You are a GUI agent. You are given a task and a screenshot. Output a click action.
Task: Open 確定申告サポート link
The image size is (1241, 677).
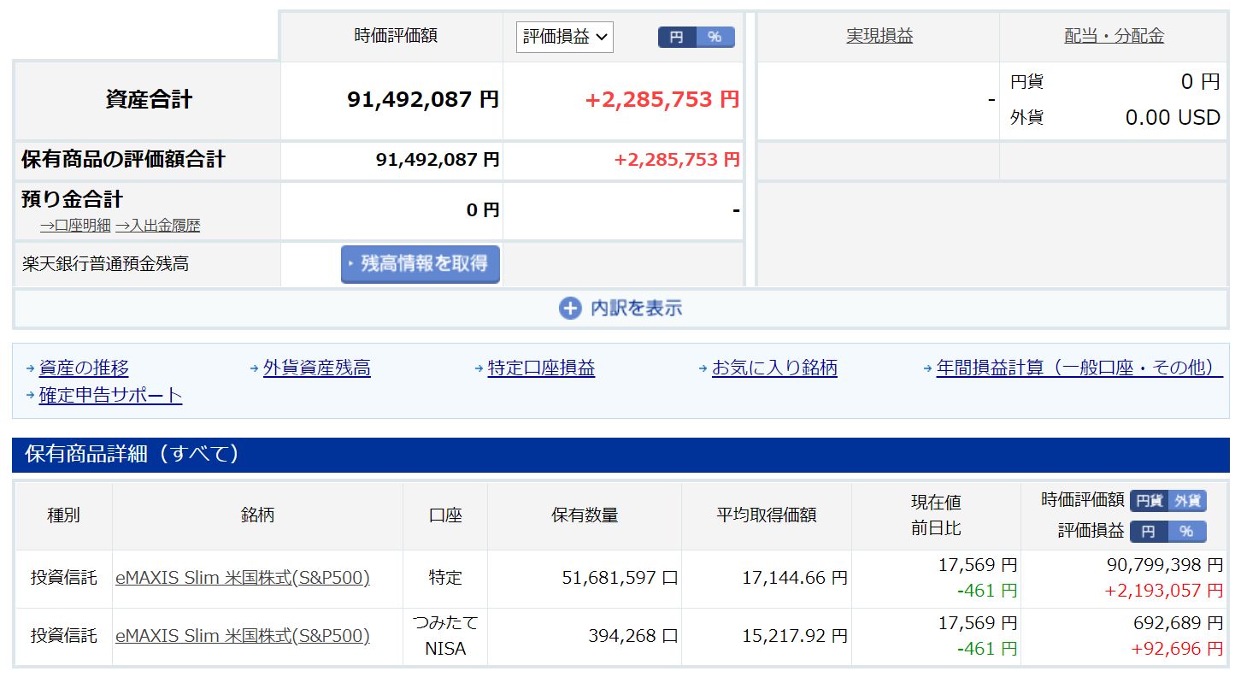(110, 396)
